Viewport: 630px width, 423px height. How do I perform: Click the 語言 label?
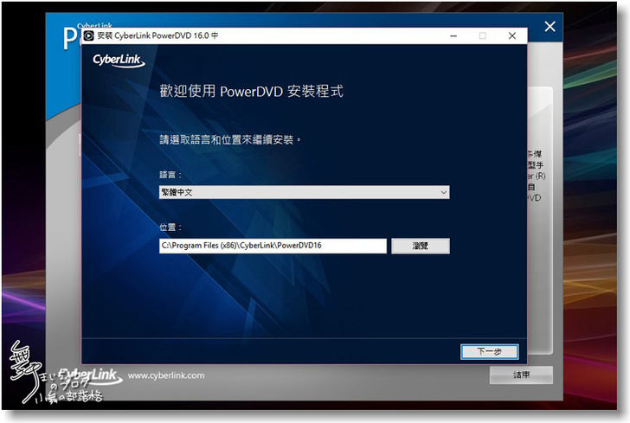(x=170, y=175)
